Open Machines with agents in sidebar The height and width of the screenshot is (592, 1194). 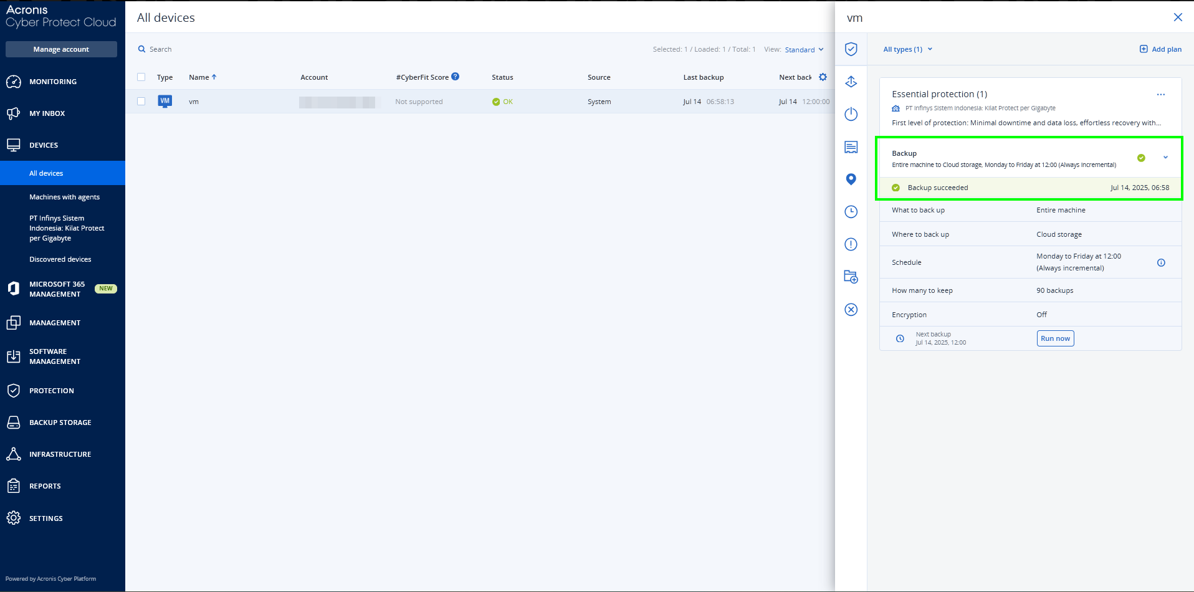coord(64,197)
